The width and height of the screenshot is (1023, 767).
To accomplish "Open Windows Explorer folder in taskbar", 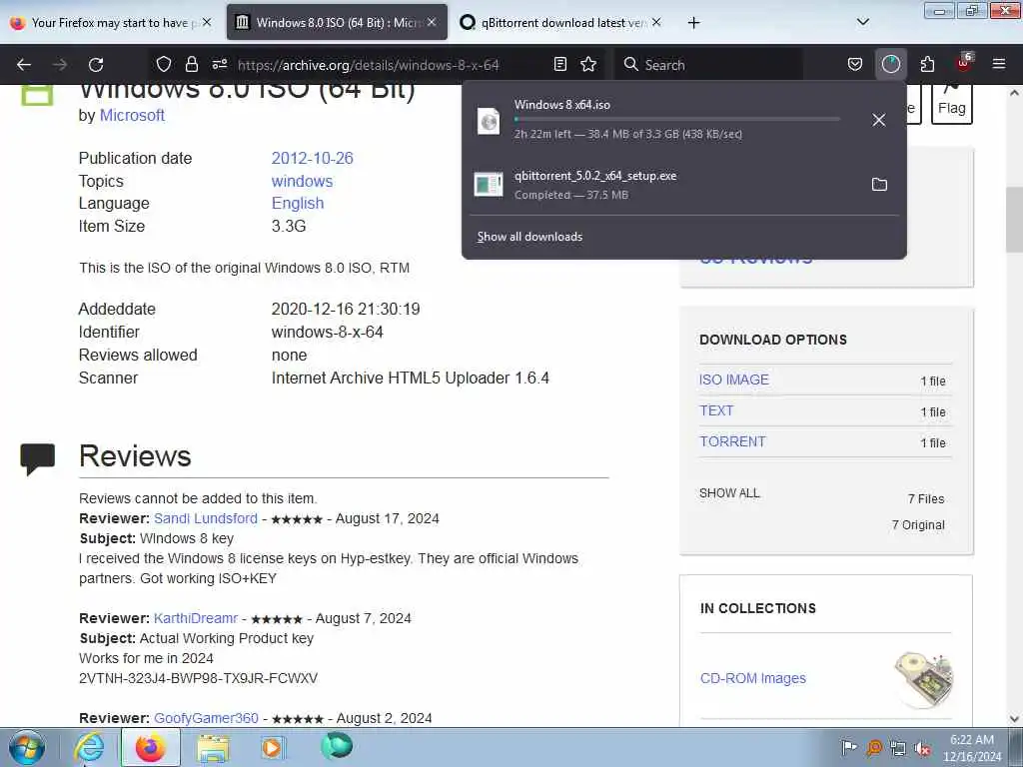I will pyautogui.click(x=213, y=747).
